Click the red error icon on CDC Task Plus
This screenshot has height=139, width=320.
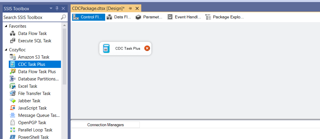tap(147, 48)
